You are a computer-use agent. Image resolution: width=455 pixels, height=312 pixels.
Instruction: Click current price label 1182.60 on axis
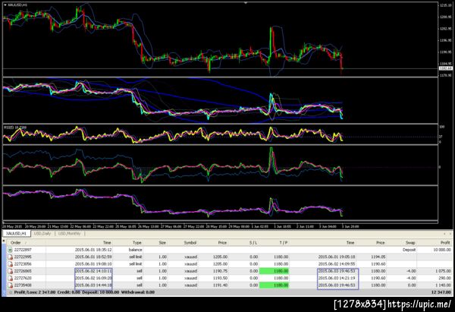[x=445, y=68]
